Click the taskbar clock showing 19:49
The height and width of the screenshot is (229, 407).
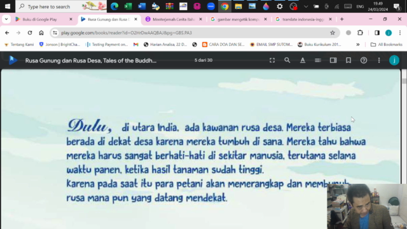click(378, 6)
